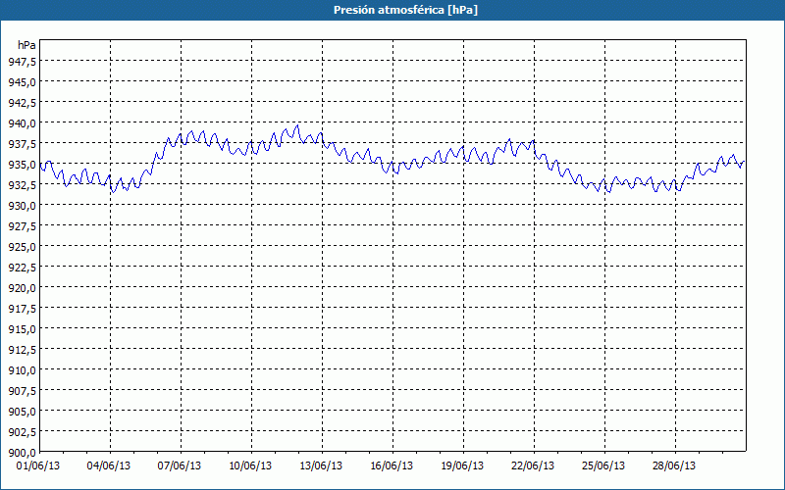Click the 25/06/13 date label
The image size is (785, 490).
coord(603,465)
